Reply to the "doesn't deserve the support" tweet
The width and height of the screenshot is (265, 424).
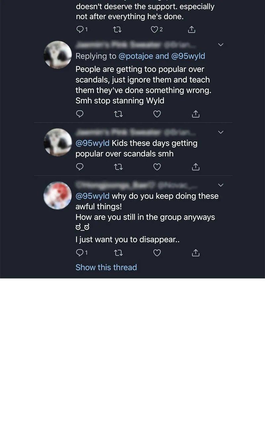(x=80, y=29)
